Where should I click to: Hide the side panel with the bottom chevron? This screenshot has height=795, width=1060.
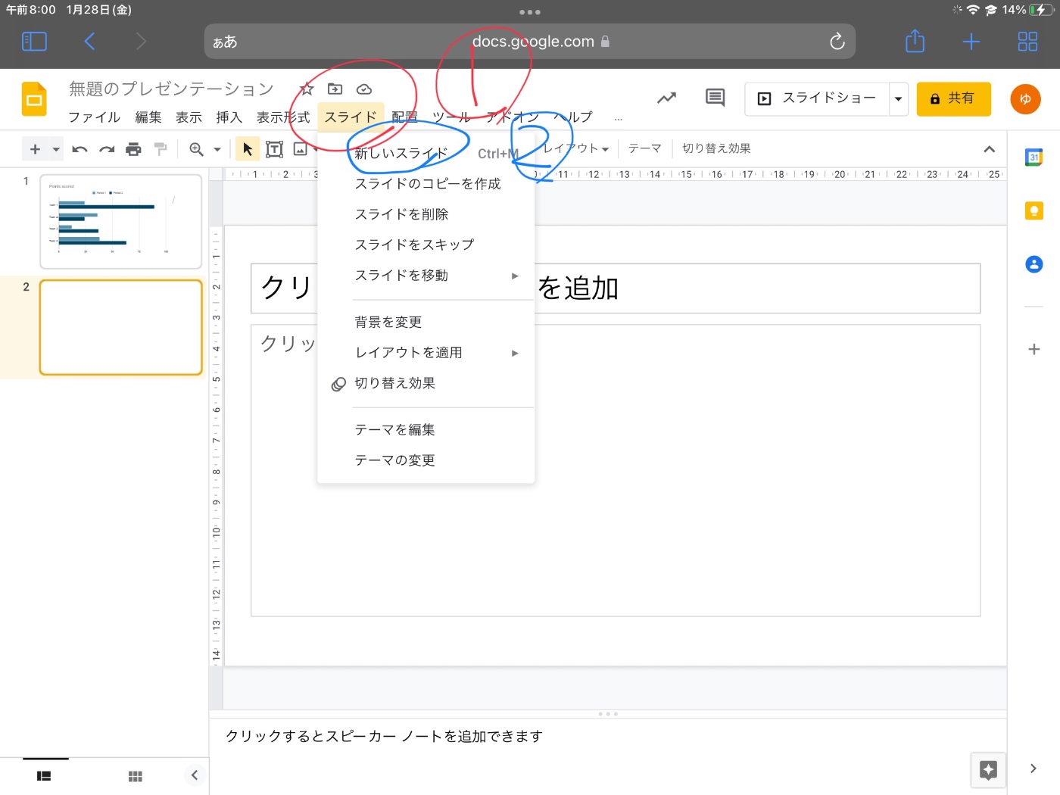point(1033,768)
